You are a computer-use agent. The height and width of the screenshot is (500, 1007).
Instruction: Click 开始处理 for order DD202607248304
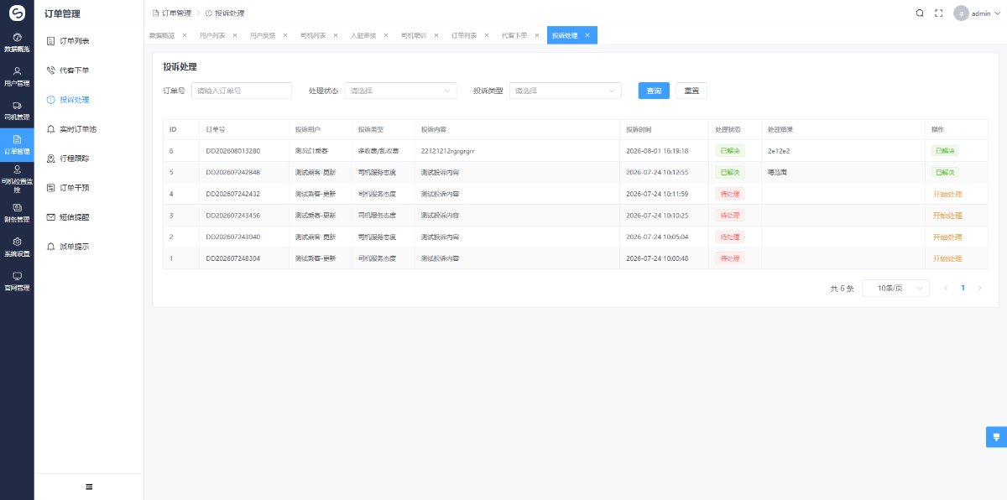947,258
